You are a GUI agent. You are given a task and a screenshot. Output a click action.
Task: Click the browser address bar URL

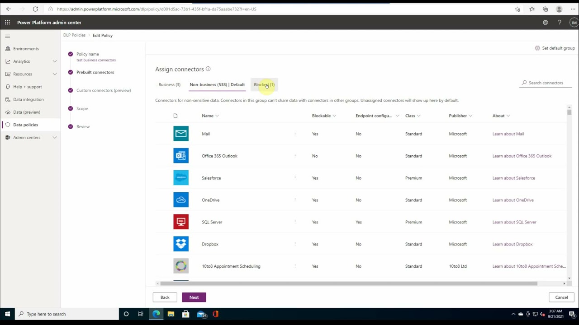coord(157,9)
